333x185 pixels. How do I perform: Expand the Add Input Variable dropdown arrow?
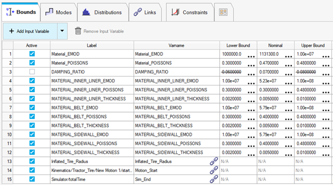62,31
